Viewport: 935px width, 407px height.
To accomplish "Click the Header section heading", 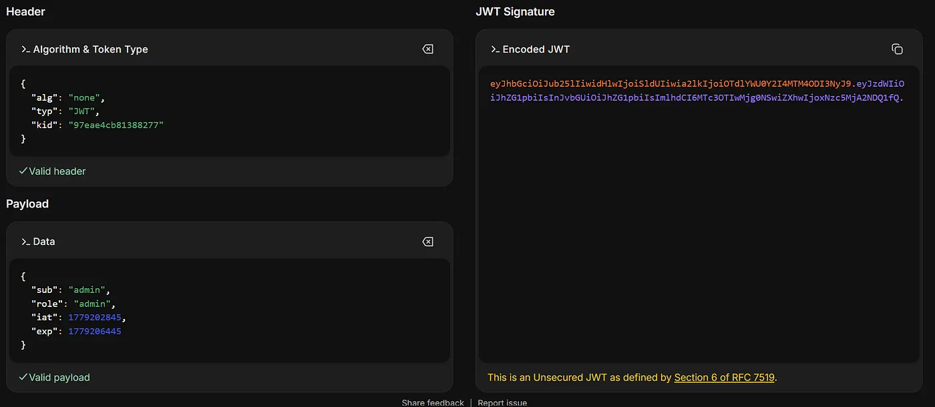I will pyautogui.click(x=26, y=11).
